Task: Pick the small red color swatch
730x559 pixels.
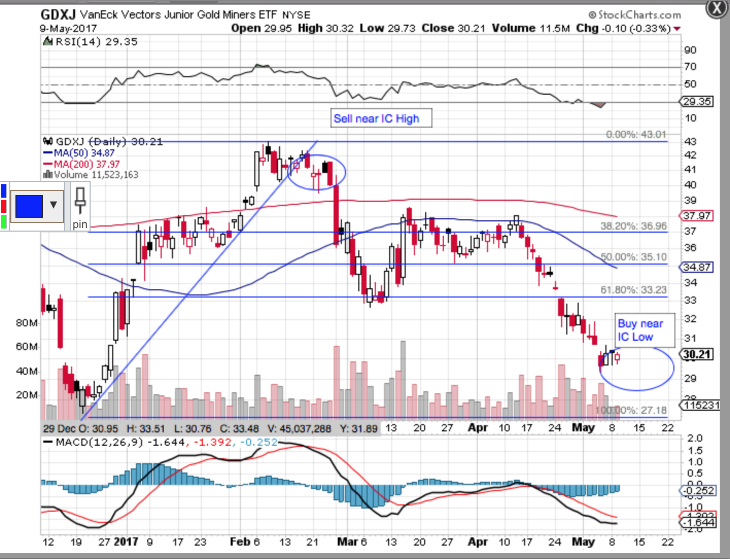Action: [x=4, y=206]
